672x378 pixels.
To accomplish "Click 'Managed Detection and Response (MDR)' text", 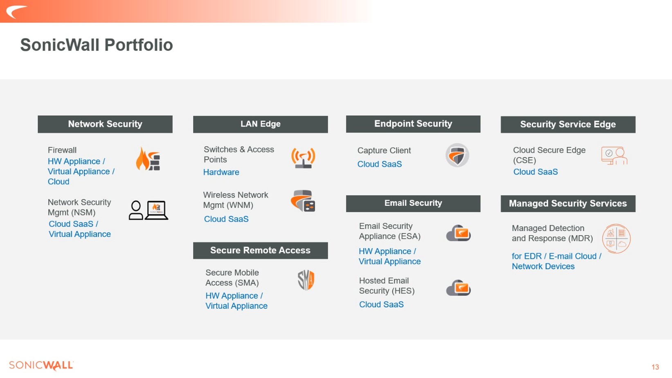I will click(552, 233).
